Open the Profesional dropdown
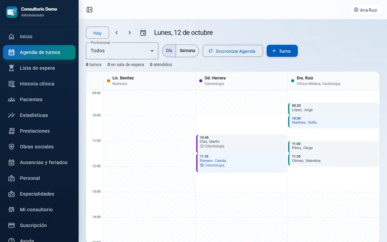387x242 pixels. 122,51
